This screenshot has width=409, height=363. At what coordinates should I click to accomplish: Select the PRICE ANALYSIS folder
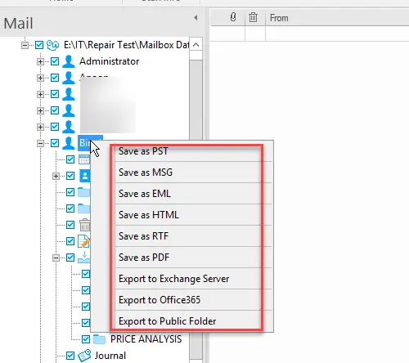tap(146, 339)
